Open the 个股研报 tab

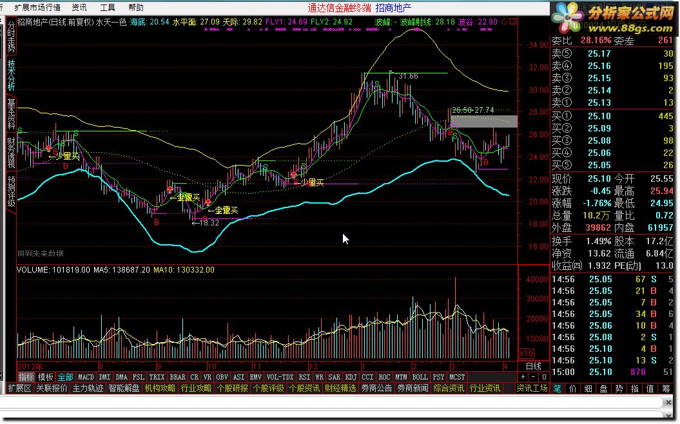point(233,389)
